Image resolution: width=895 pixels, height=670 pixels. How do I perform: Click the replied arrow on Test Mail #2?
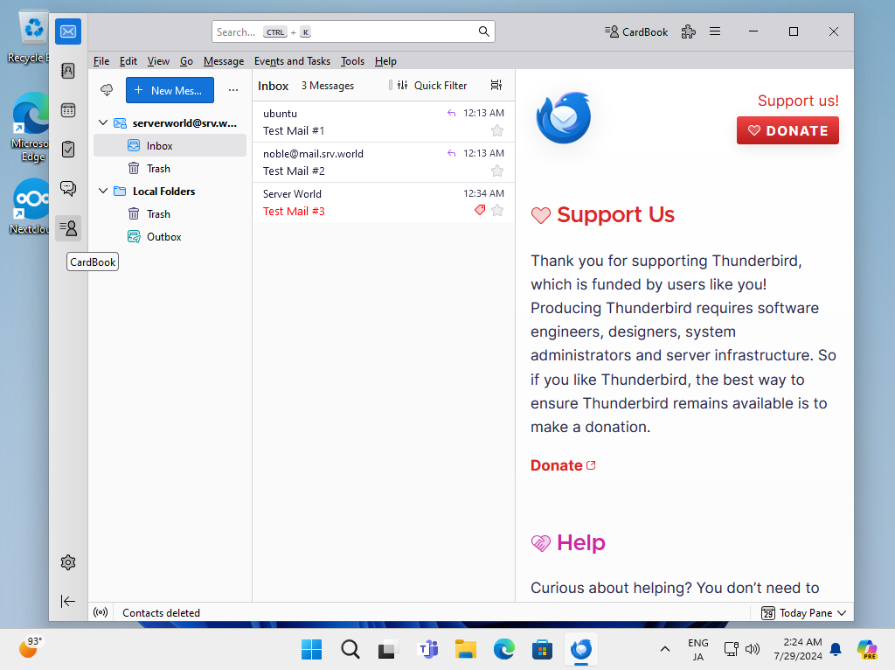pyautogui.click(x=452, y=153)
